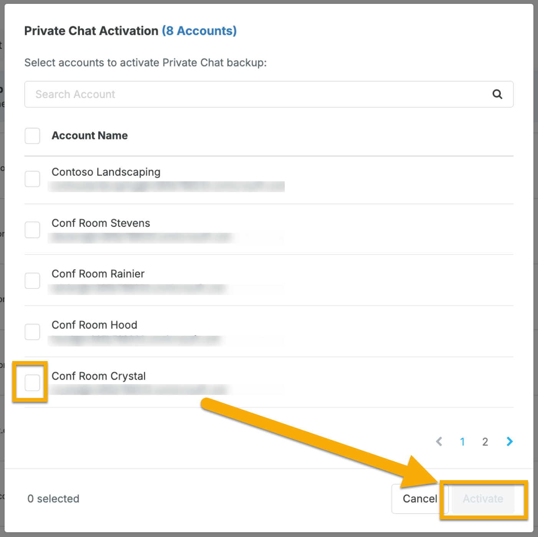Image resolution: width=538 pixels, height=537 pixels.
Task: Enable the Conf Room Rainier checkbox
Action: [32, 281]
